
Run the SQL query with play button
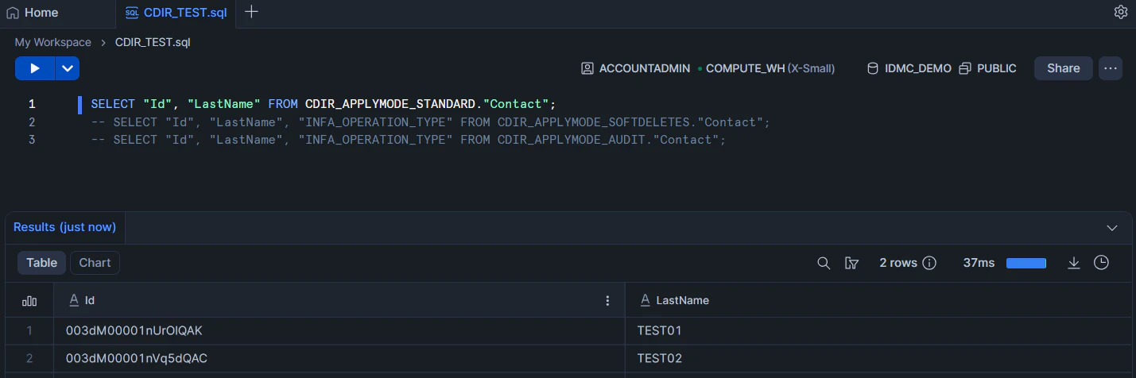click(x=34, y=68)
